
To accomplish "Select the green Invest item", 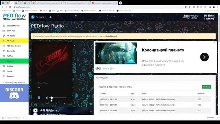I will [x=14, y=61].
